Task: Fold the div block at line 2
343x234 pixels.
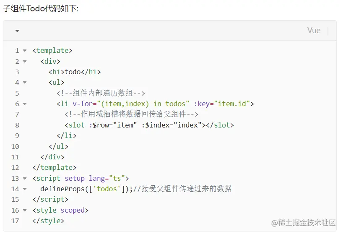Action: pyautogui.click(x=25, y=61)
